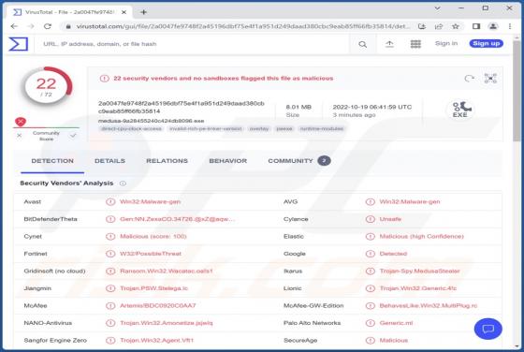Image resolution: width=524 pixels, height=352 pixels.
Task: Click the page vertical scrollbar thumb
Action: tap(517, 92)
